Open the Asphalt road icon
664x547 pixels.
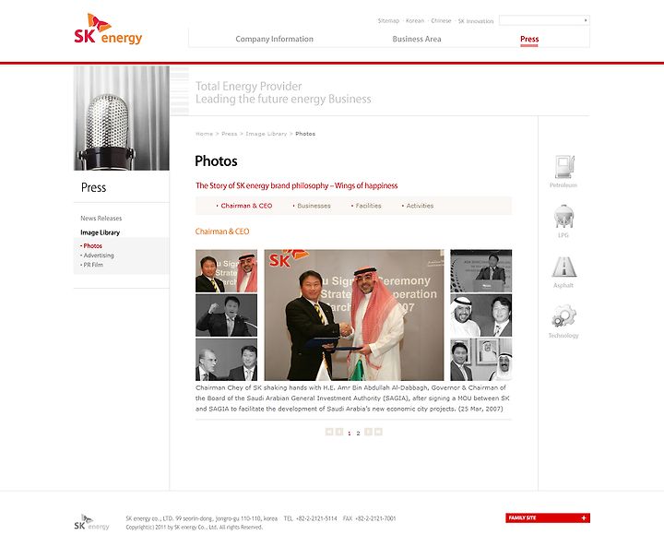point(563,267)
